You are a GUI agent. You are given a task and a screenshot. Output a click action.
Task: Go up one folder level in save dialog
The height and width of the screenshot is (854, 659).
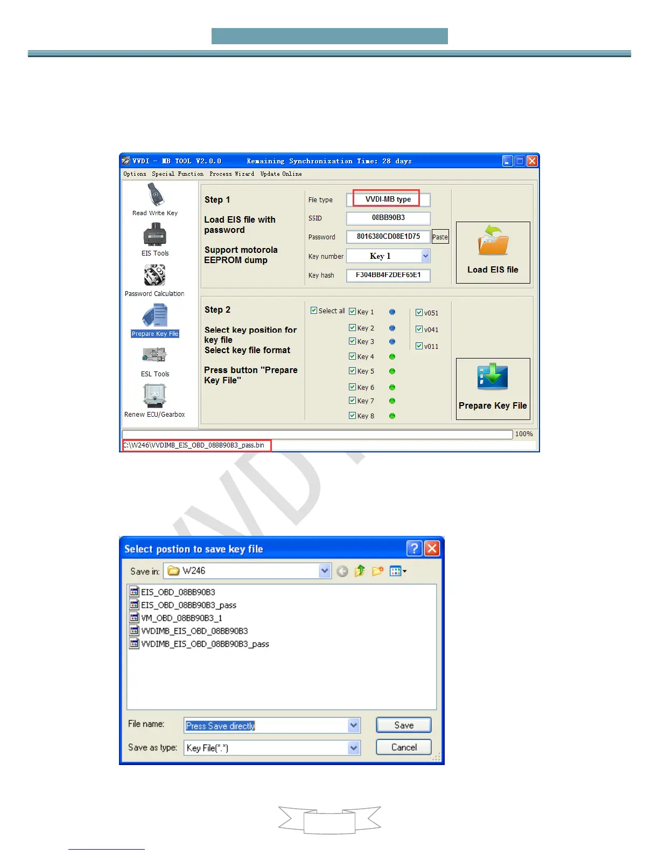coord(360,571)
